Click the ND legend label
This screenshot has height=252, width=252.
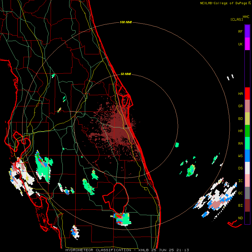pos(240,218)
